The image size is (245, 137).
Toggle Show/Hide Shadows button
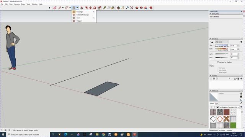212,42
